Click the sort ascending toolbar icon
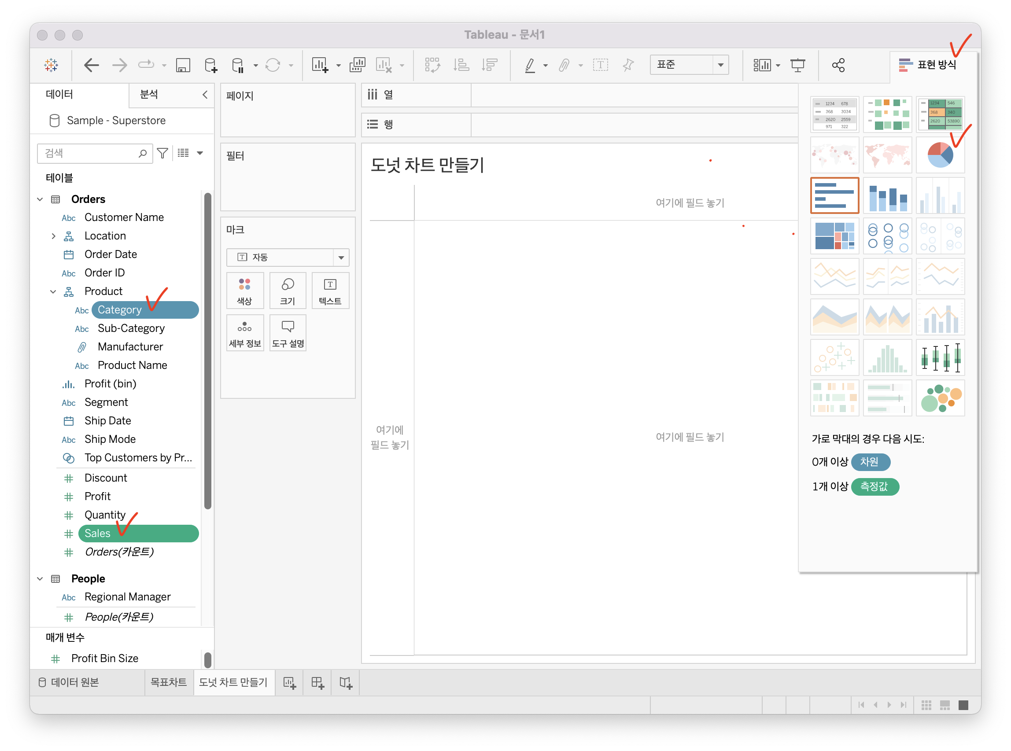 [461, 65]
